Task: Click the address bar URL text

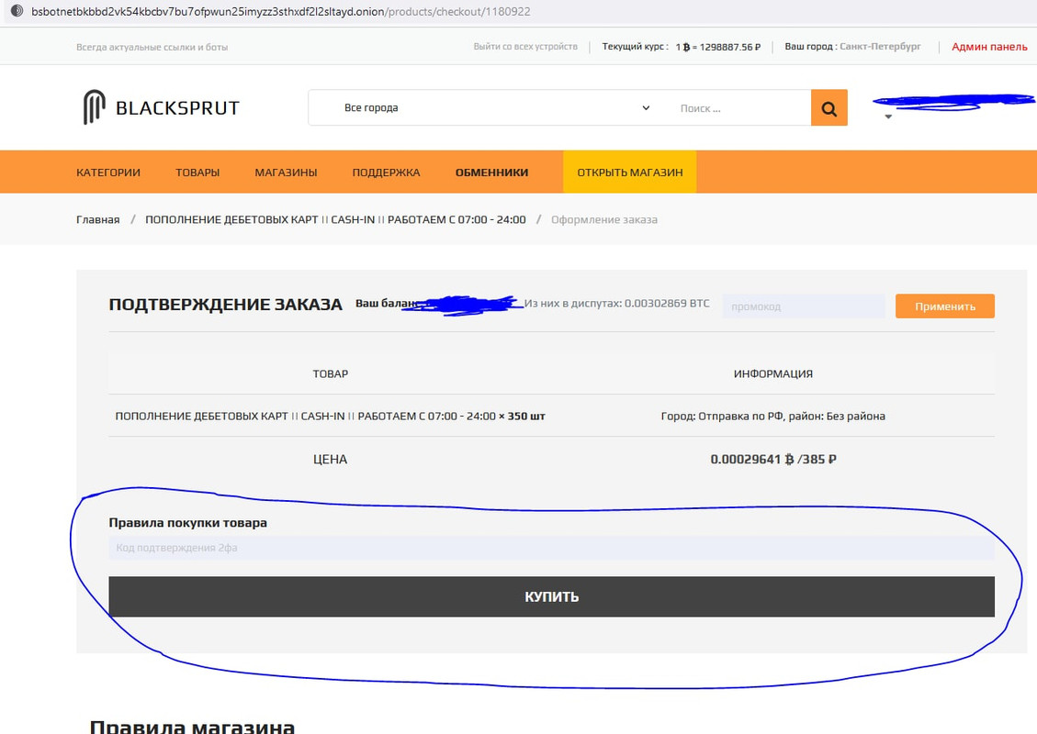Action: point(280,11)
